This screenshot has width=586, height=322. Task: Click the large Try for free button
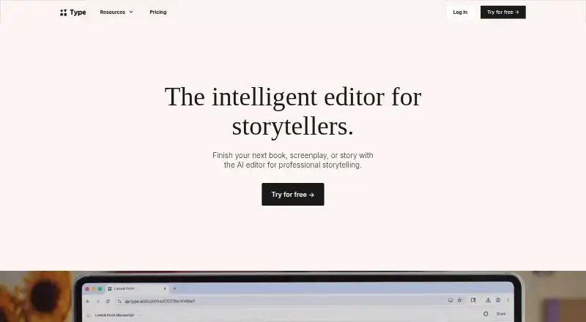click(x=293, y=194)
